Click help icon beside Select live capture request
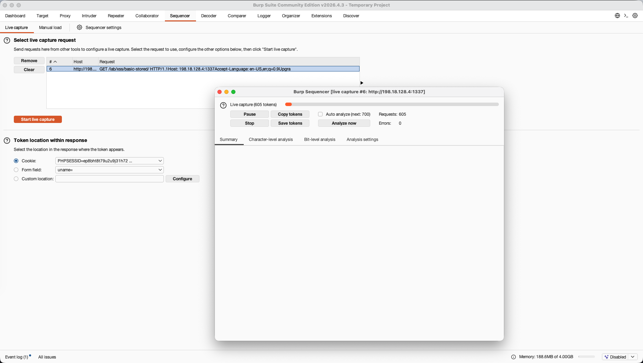Image resolution: width=643 pixels, height=363 pixels. click(x=7, y=40)
